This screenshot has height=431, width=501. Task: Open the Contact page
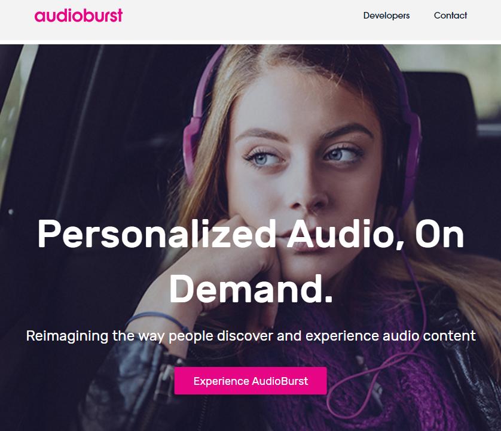(x=450, y=16)
